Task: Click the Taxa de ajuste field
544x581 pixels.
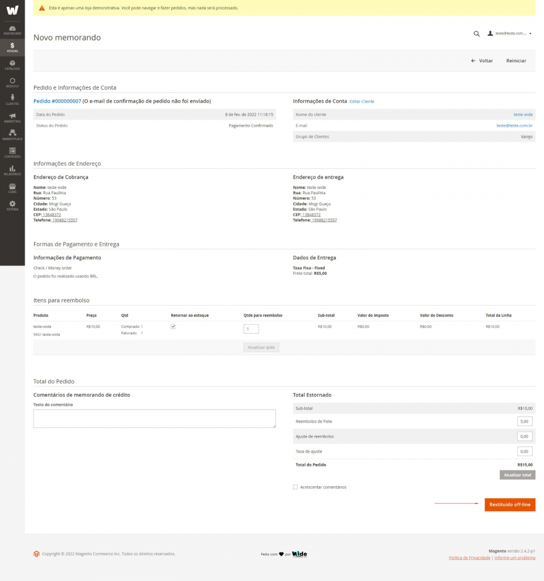Action: pos(525,451)
